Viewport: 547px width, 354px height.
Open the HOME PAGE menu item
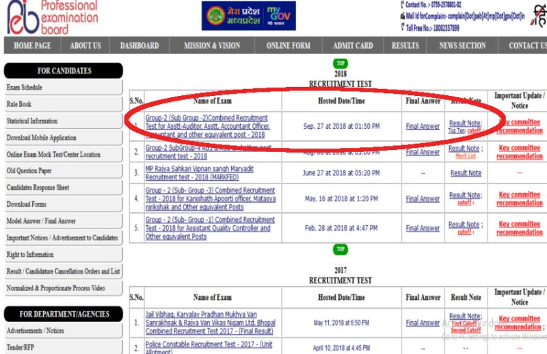pyautogui.click(x=32, y=46)
